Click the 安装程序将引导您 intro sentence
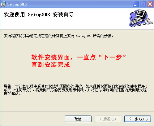Image resolution: width=154 pixels, height=126 pixels. pyautogui.click(x=58, y=36)
